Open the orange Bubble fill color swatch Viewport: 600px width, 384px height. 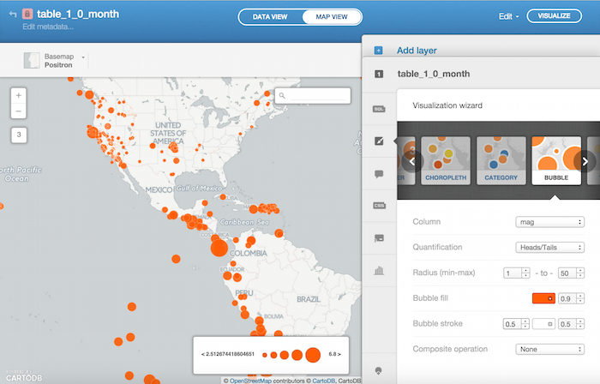(x=543, y=298)
